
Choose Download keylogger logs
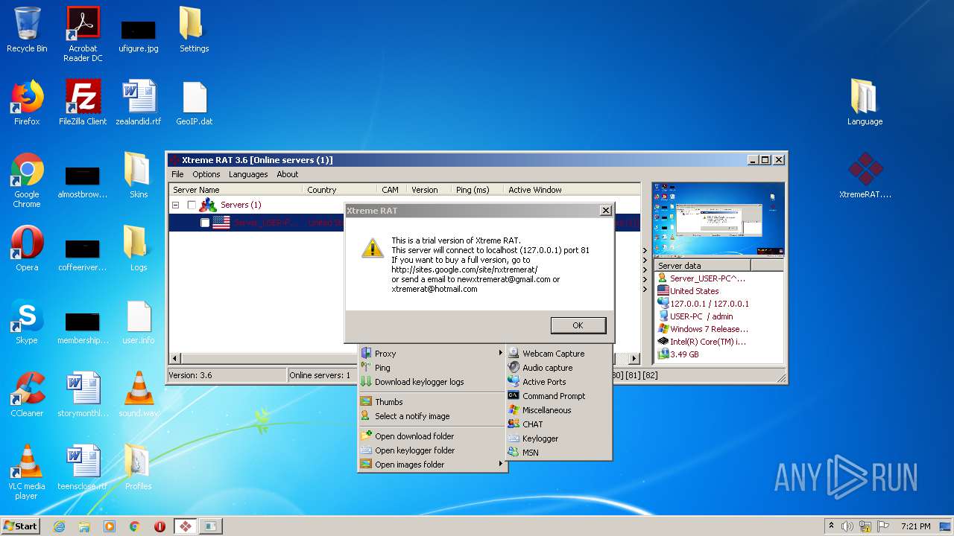point(432,382)
